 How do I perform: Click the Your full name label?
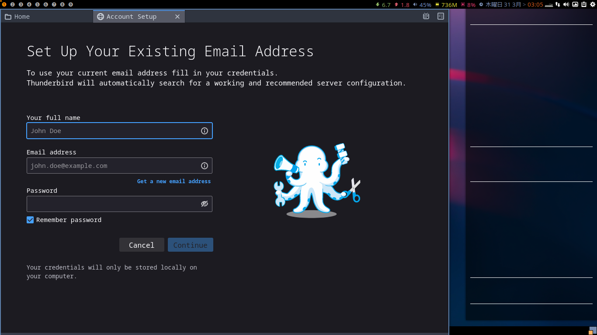tap(53, 118)
